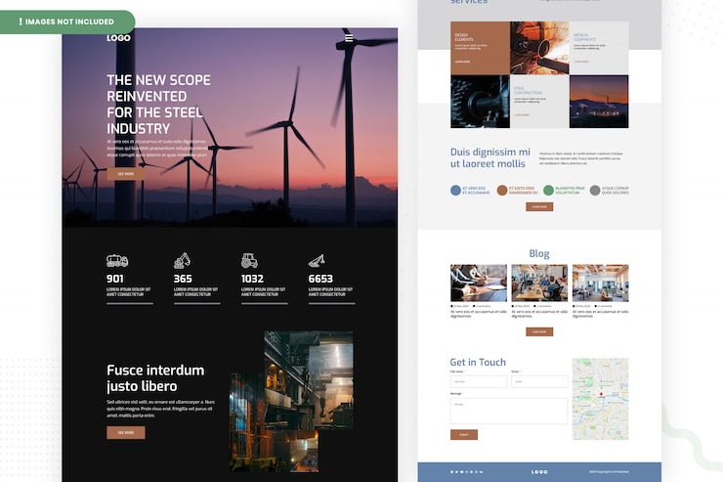Click Learn More in the Design Elements tile
The image size is (723, 482).
(x=462, y=62)
